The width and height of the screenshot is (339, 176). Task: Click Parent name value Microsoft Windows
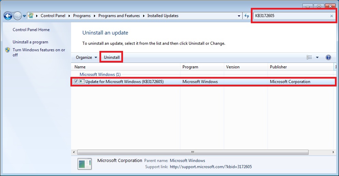[x=188, y=161]
